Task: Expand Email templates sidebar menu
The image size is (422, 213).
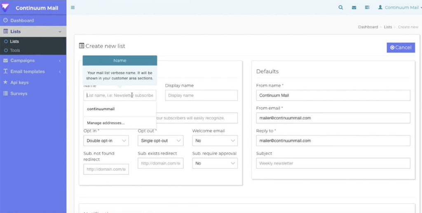Action: click(x=33, y=72)
